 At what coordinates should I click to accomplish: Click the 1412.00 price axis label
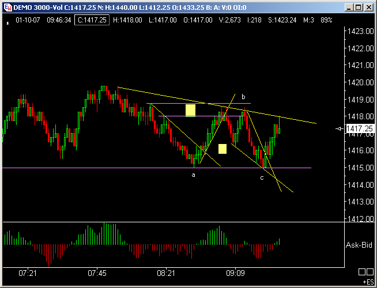tap(361, 218)
